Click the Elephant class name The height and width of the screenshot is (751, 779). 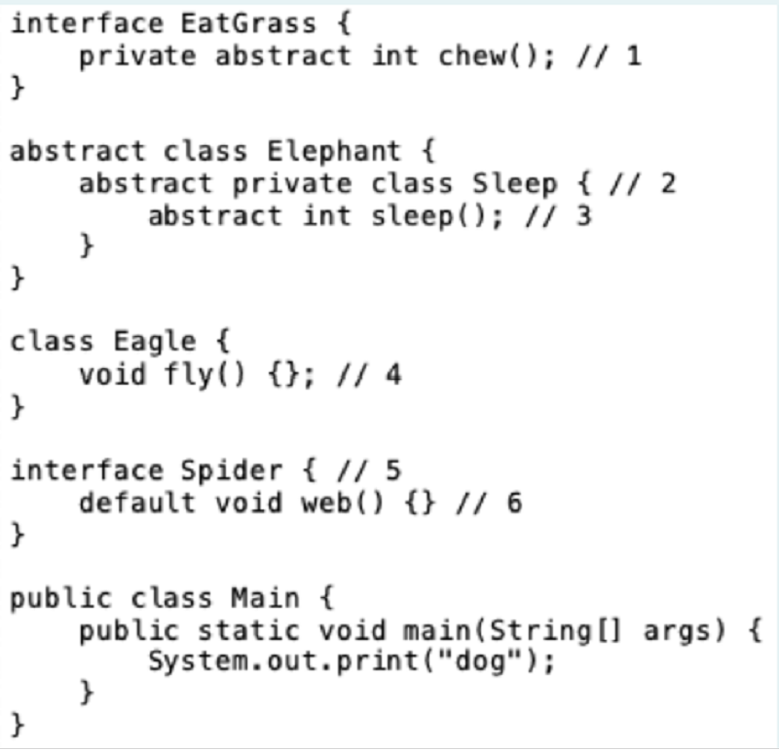click(334, 151)
